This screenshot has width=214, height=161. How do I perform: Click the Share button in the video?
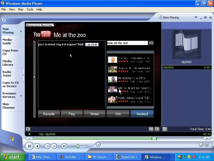95,114
